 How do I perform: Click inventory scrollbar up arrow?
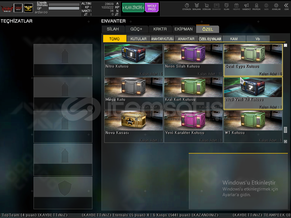[x=285, y=45]
